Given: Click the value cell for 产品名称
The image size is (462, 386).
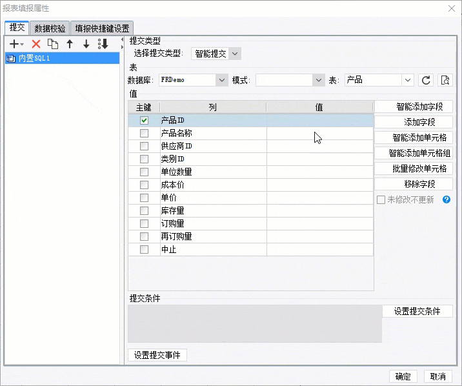Looking at the screenshot, I should tap(320, 133).
